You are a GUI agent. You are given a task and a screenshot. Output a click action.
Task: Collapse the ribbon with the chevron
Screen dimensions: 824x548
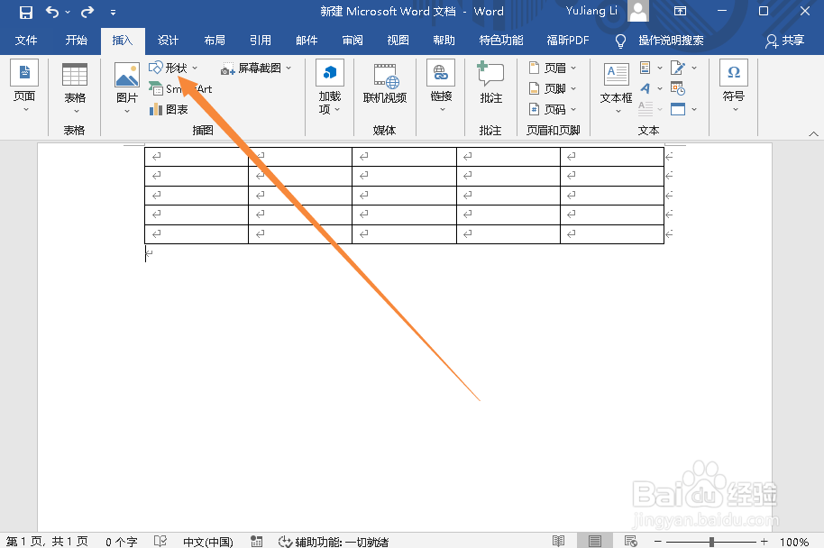pyautogui.click(x=813, y=134)
